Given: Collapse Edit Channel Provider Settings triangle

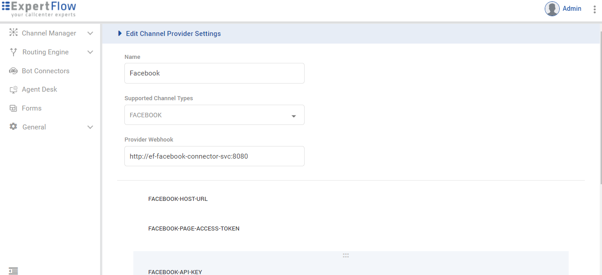Looking at the screenshot, I should (x=120, y=33).
